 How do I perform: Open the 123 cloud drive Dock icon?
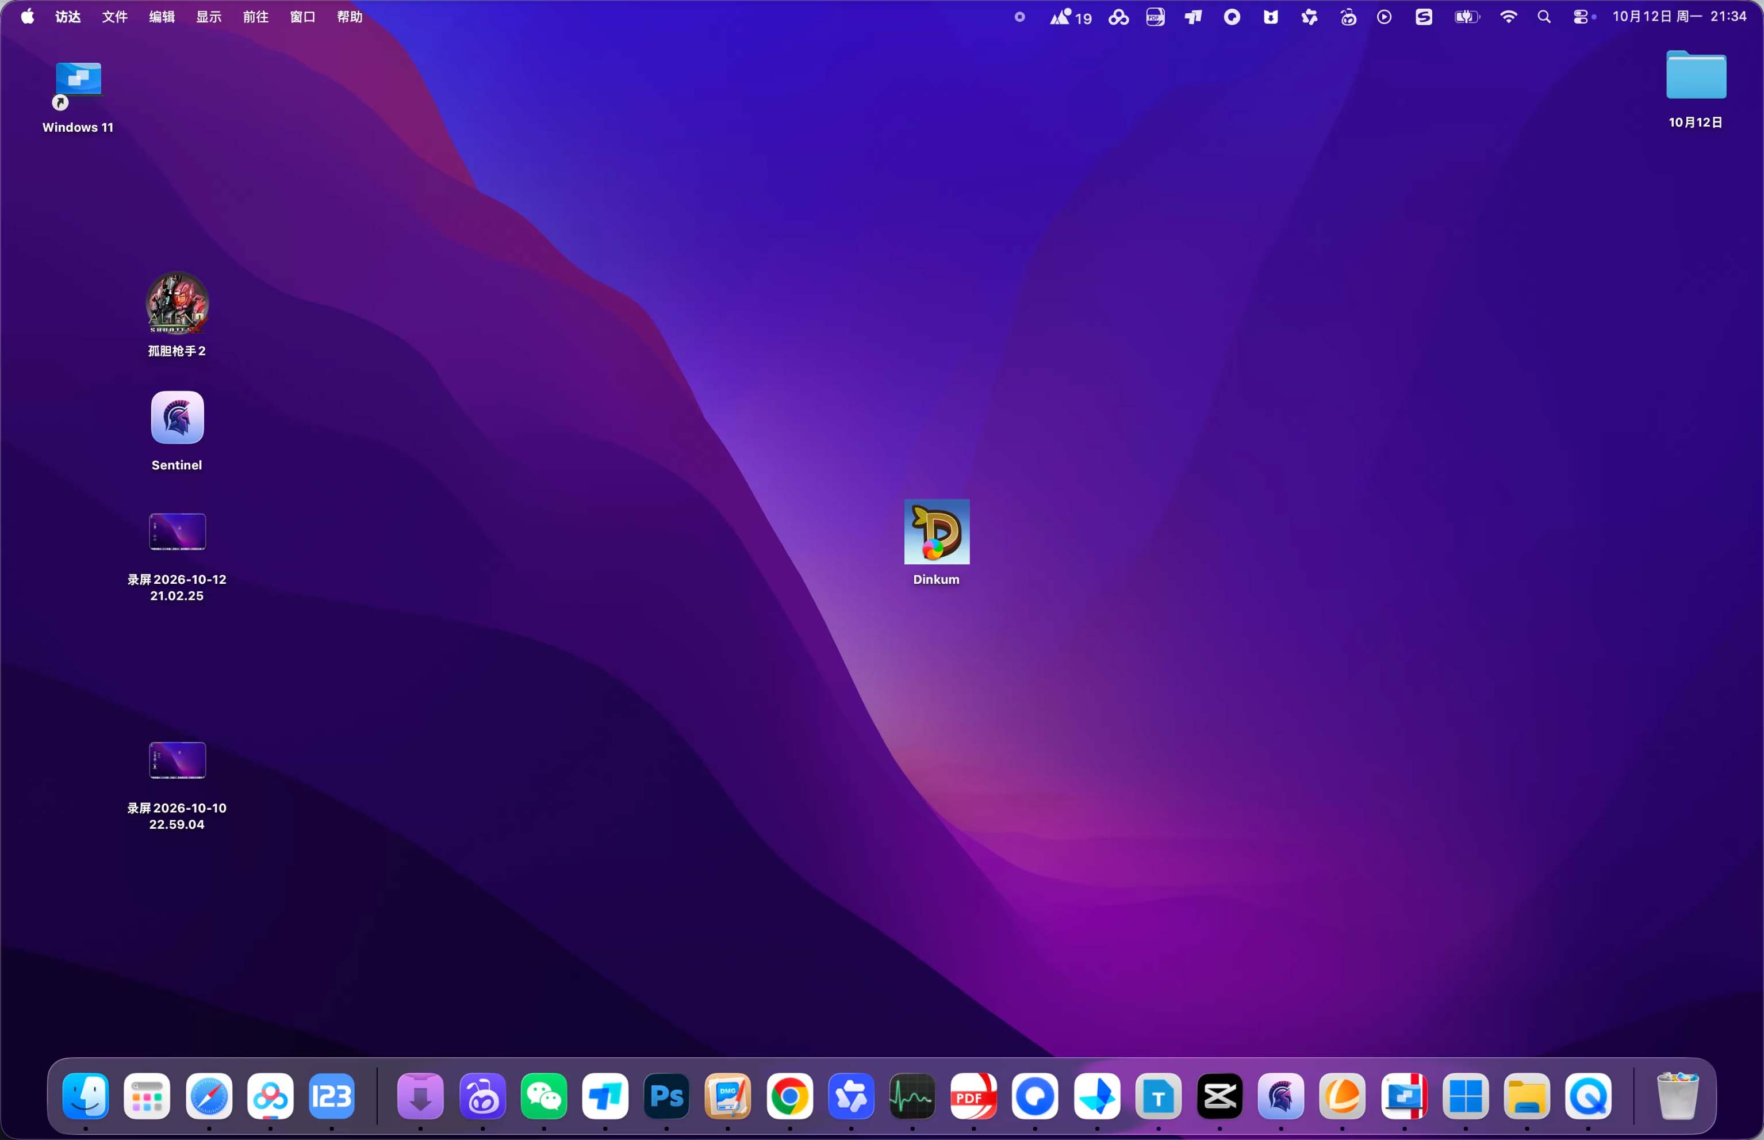pyautogui.click(x=332, y=1096)
